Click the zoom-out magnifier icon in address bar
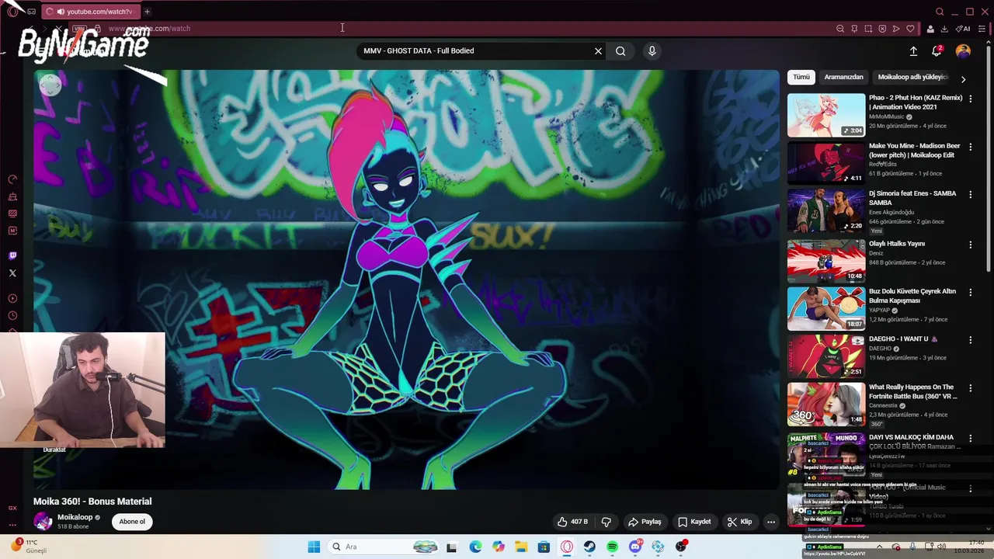Image resolution: width=994 pixels, height=559 pixels. 840,29
